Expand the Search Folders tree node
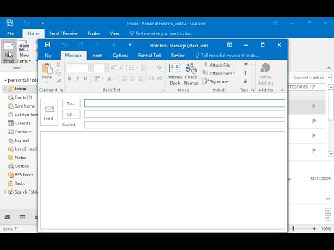 5,192
